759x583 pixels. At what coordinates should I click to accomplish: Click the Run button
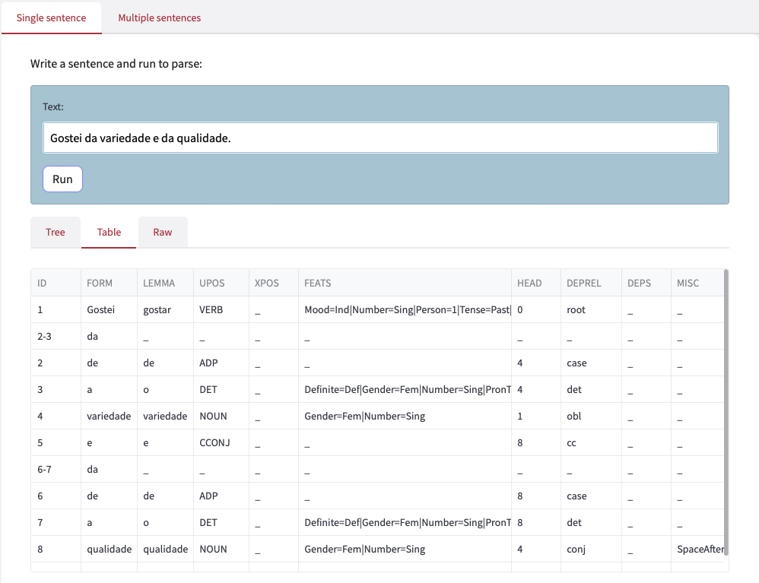point(62,179)
